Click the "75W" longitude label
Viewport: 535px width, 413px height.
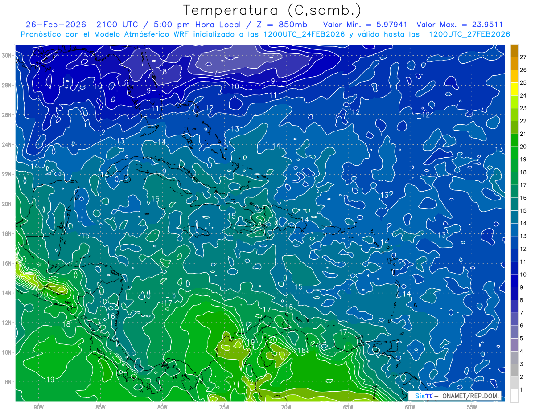224,407
